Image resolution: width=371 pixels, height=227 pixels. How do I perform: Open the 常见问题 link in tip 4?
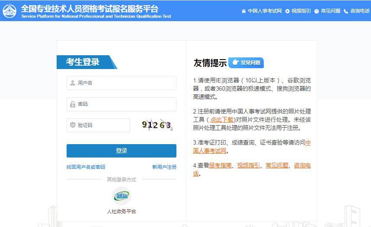(277, 165)
